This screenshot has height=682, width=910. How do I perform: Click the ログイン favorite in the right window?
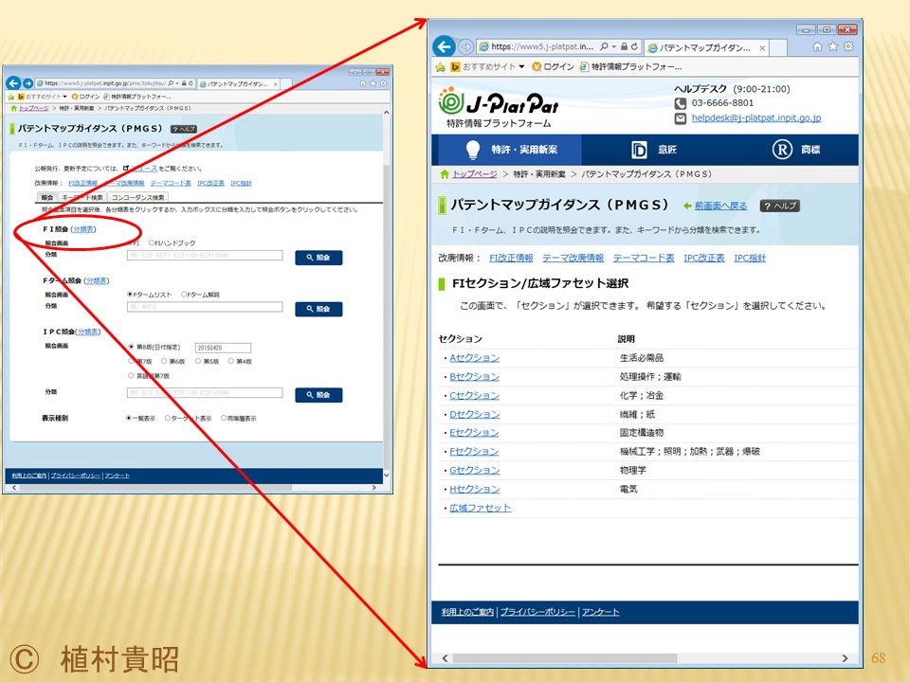point(553,66)
